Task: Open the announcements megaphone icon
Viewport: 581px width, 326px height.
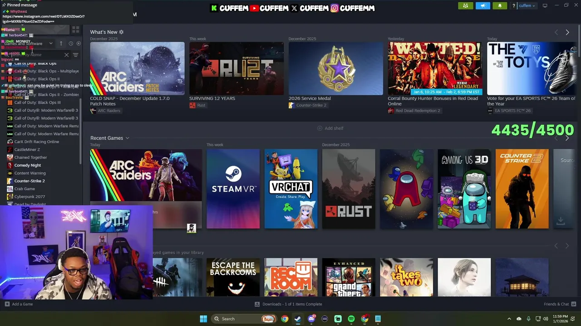Action: 483,6
